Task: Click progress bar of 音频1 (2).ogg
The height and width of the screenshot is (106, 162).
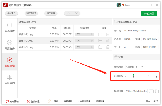Action: coord(85,34)
